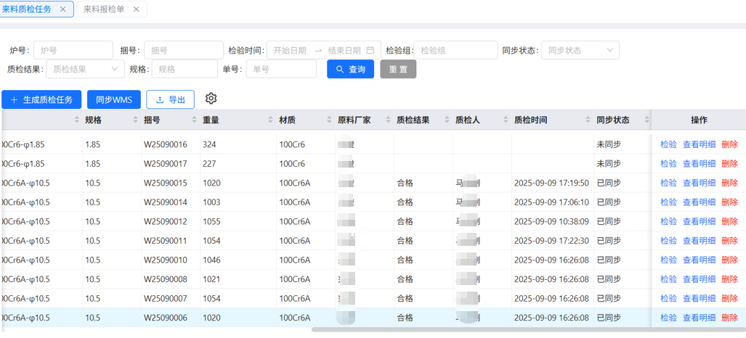The height and width of the screenshot is (338, 746).
Task: Click 删除 for bundle W25090016
Action: 729,144
